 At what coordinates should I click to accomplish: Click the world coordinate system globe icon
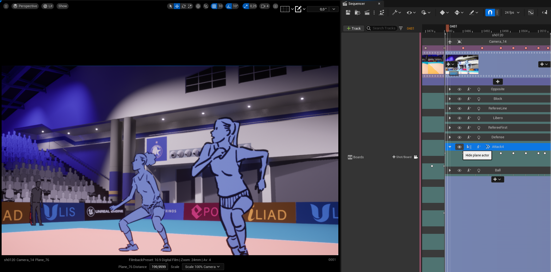(198, 6)
